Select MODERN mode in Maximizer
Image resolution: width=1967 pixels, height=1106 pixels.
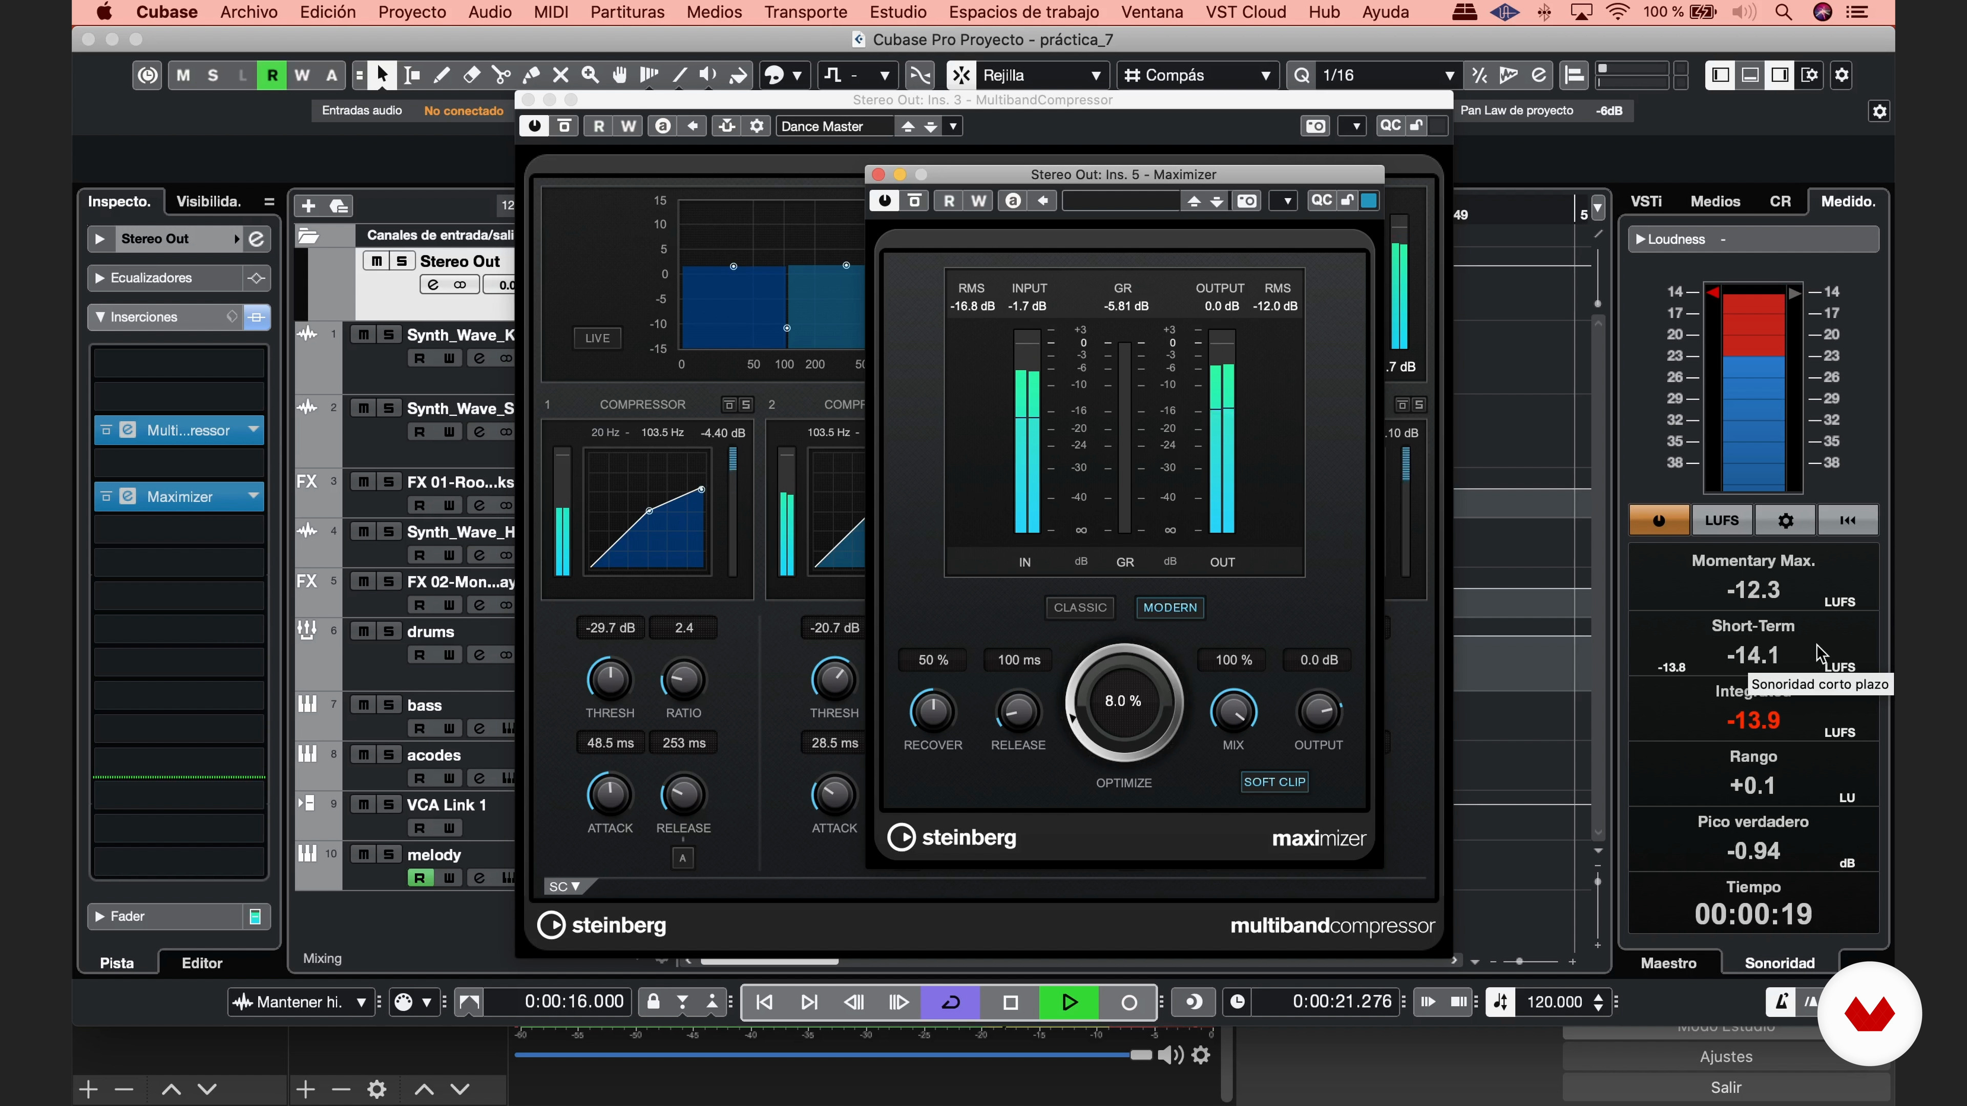tap(1170, 608)
